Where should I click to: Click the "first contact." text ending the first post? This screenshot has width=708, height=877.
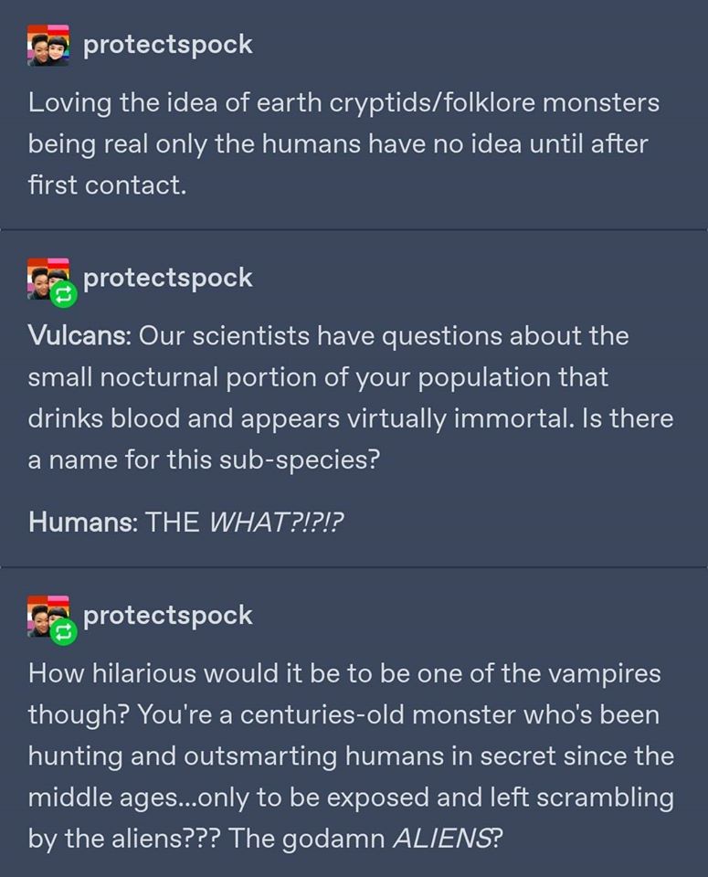pyautogui.click(x=107, y=185)
